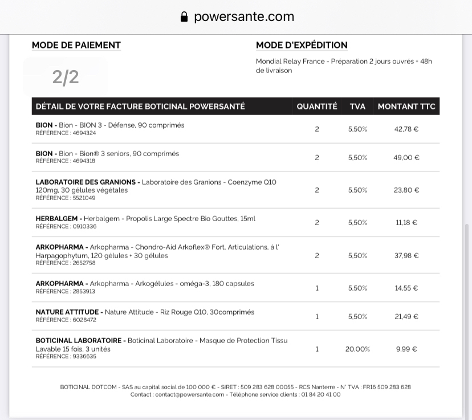Tap the powersante.com address bar
The height and width of the screenshot is (420, 472).
click(243, 17)
